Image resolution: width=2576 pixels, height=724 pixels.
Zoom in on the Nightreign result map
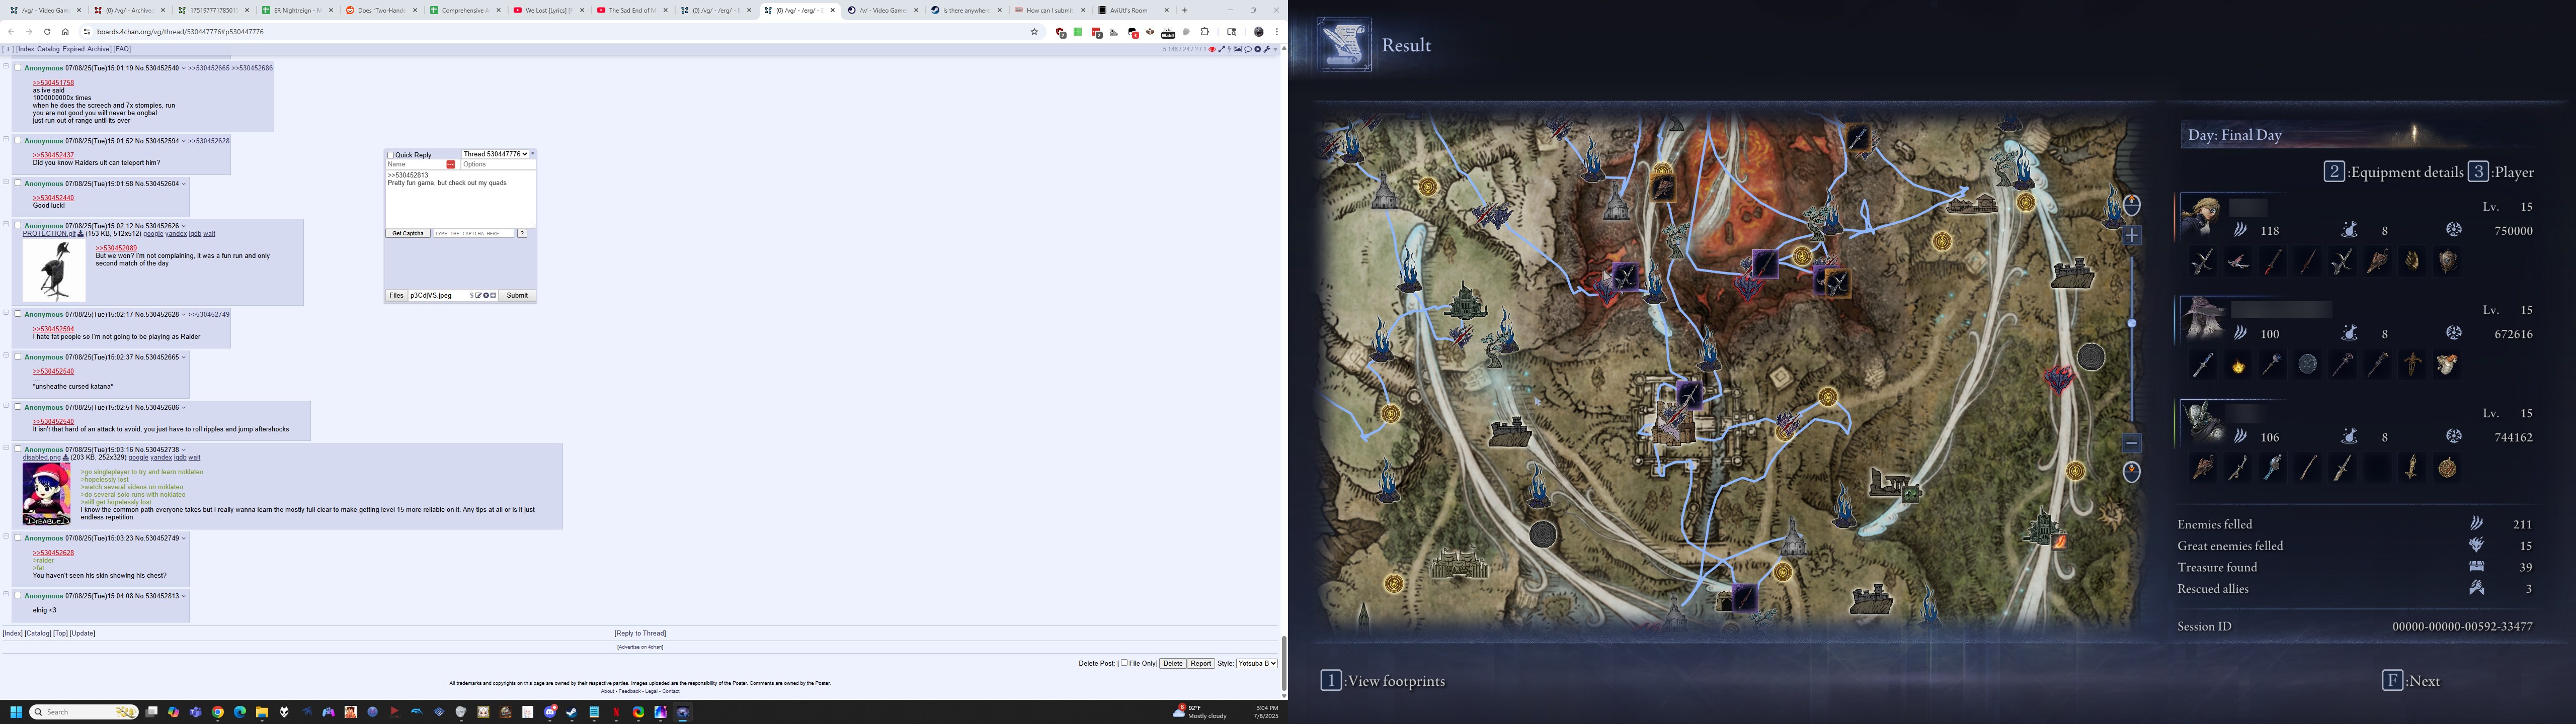[2132, 236]
